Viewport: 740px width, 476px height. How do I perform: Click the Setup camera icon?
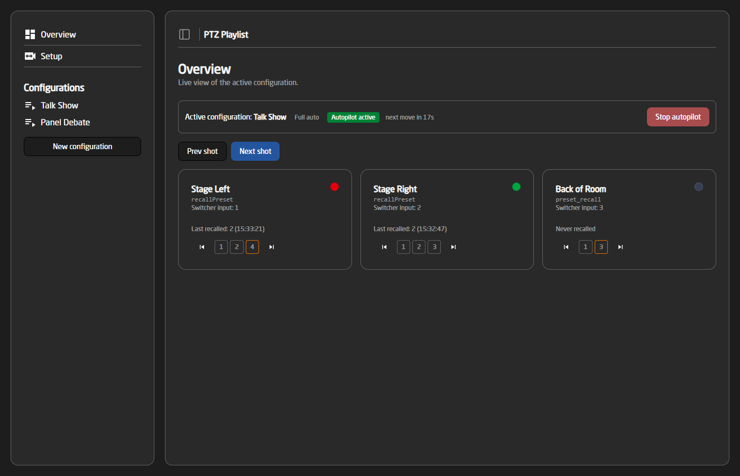click(30, 56)
